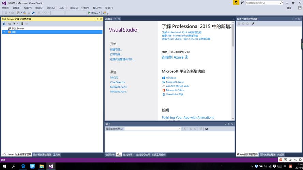
Task: Click the undo arrow in the toolbar
Action: [x=39, y=13]
